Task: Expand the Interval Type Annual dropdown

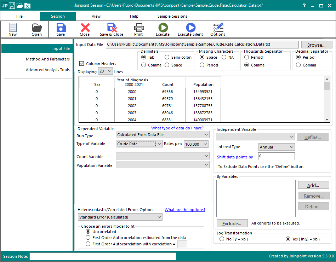Action: (x=277, y=147)
